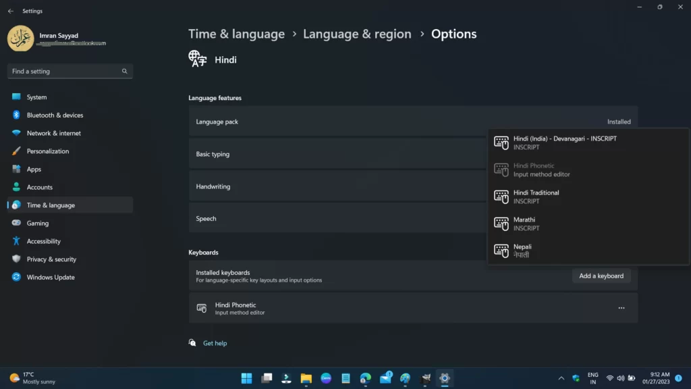Open the clock and date 9:12 AM
This screenshot has width=691, height=389.
tap(656, 378)
